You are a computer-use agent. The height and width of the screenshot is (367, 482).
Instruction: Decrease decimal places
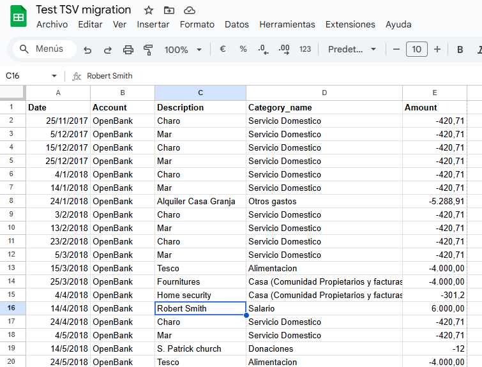point(263,49)
